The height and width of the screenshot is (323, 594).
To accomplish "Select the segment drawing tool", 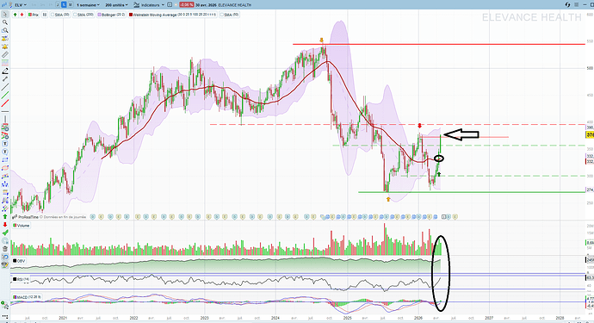I will [x=5, y=79].
